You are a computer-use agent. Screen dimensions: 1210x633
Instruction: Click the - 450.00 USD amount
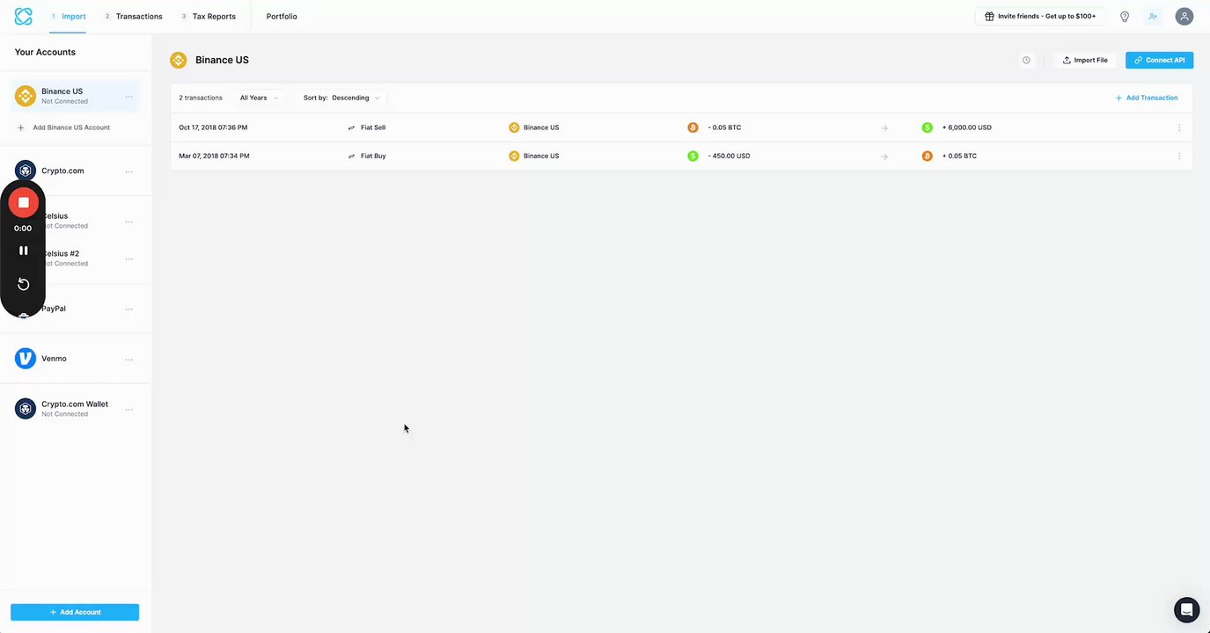click(729, 156)
